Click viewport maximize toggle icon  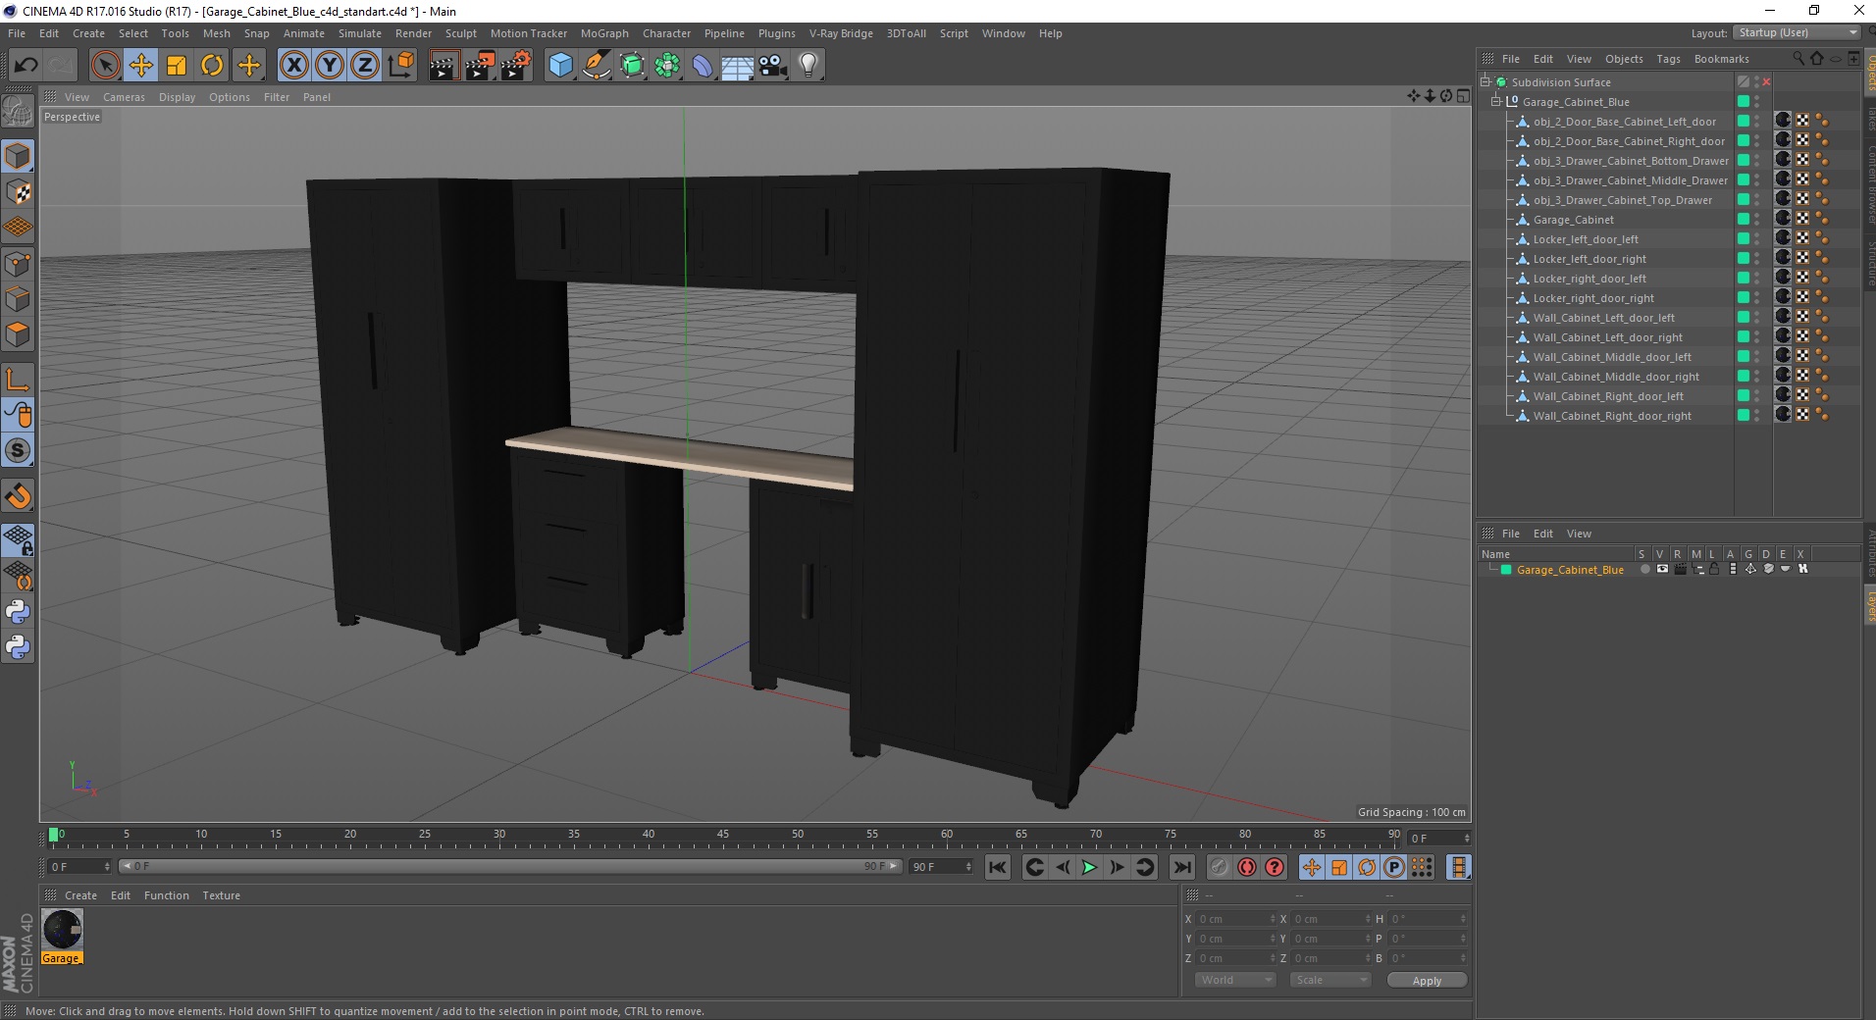pos(1463,96)
